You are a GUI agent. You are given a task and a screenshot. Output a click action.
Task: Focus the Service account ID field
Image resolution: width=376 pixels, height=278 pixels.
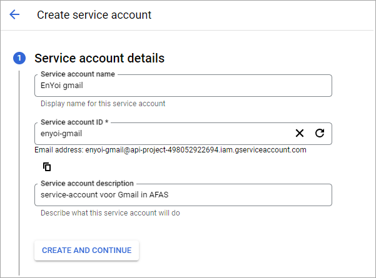tap(183, 134)
